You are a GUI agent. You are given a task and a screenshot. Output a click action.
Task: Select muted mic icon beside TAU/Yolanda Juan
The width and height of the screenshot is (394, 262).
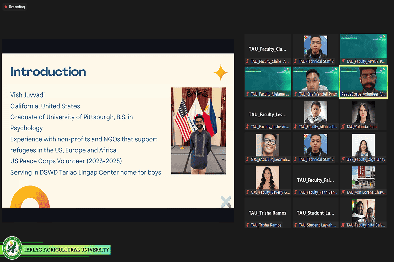[x=343, y=127]
